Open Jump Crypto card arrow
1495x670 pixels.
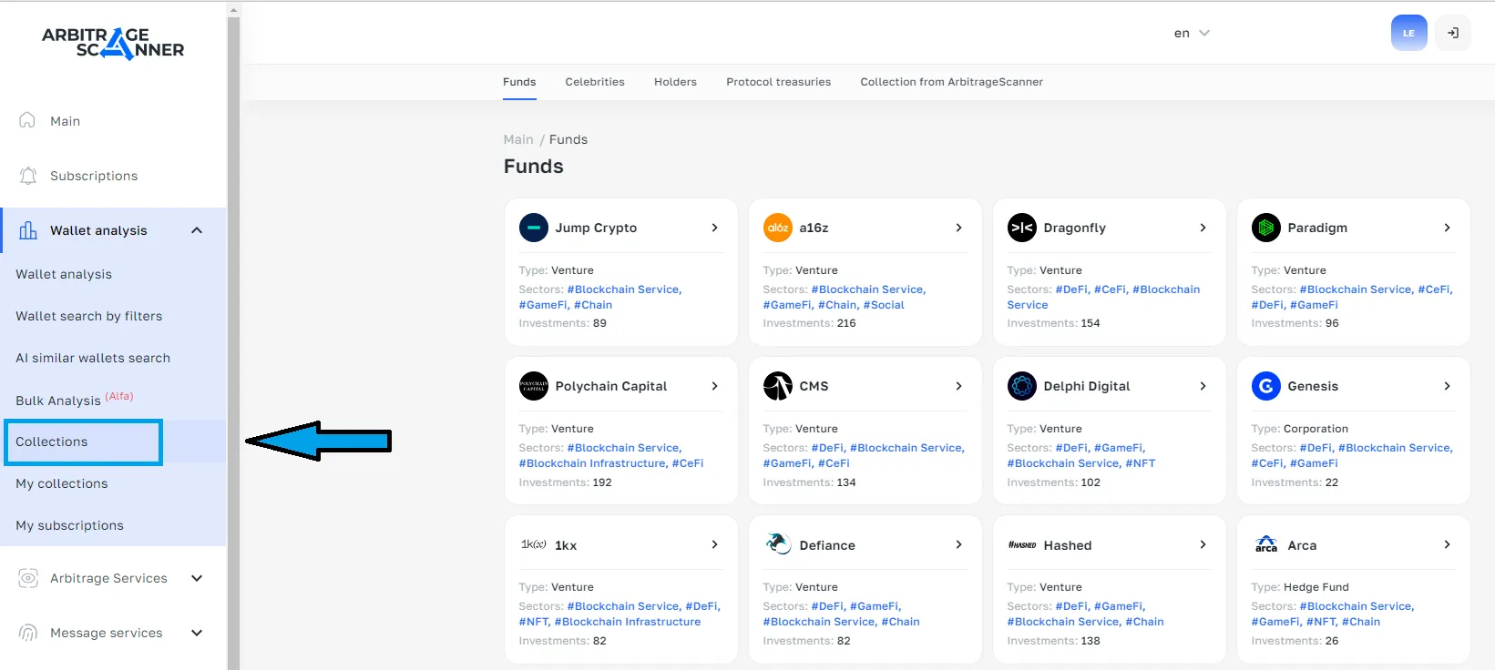pyautogui.click(x=714, y=228)
